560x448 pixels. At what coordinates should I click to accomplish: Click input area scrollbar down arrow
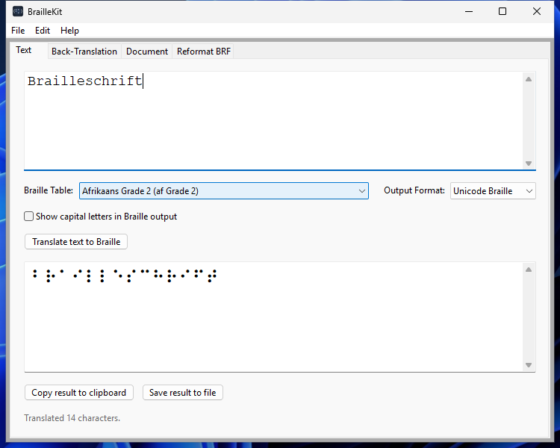click(529, 164)
